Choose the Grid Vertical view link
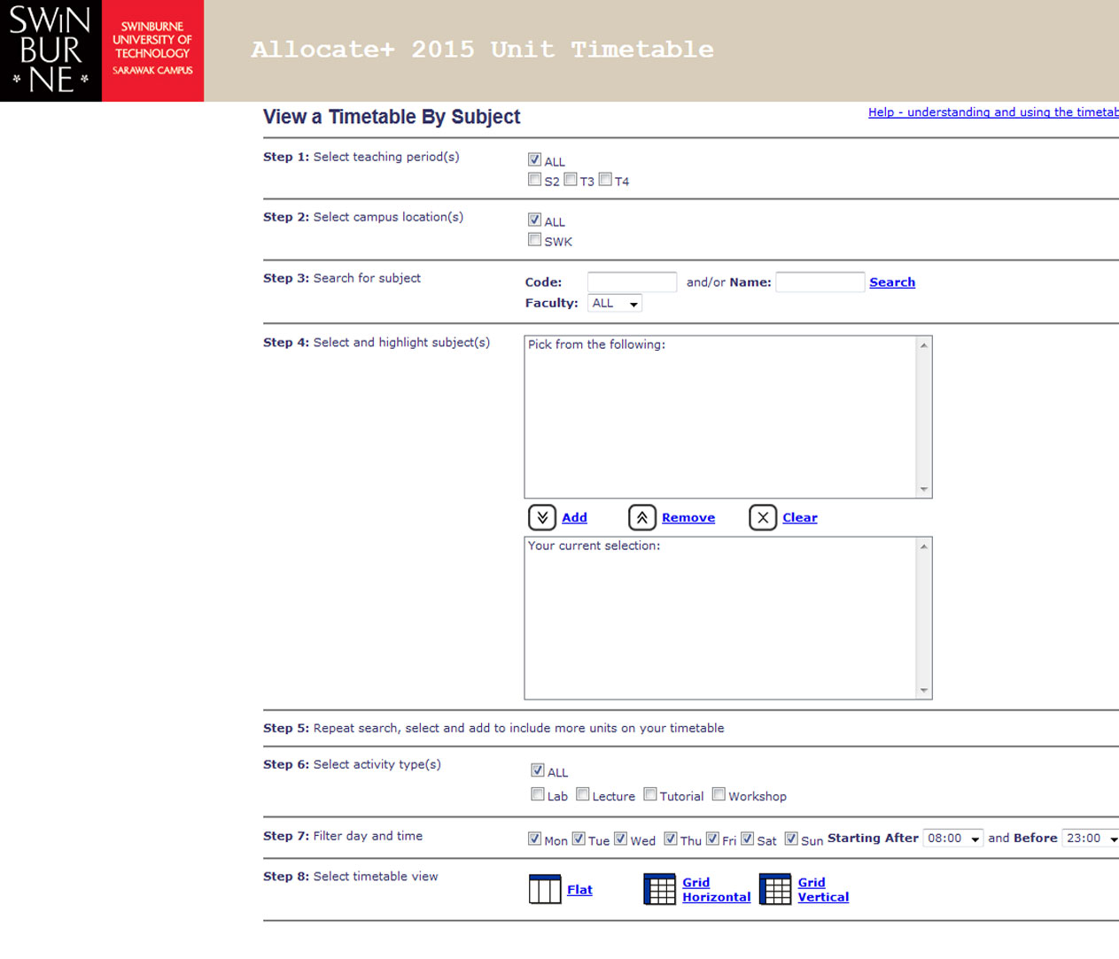Image resolution: width=1119 pixels, height=959 pixels. click(823, 890)
